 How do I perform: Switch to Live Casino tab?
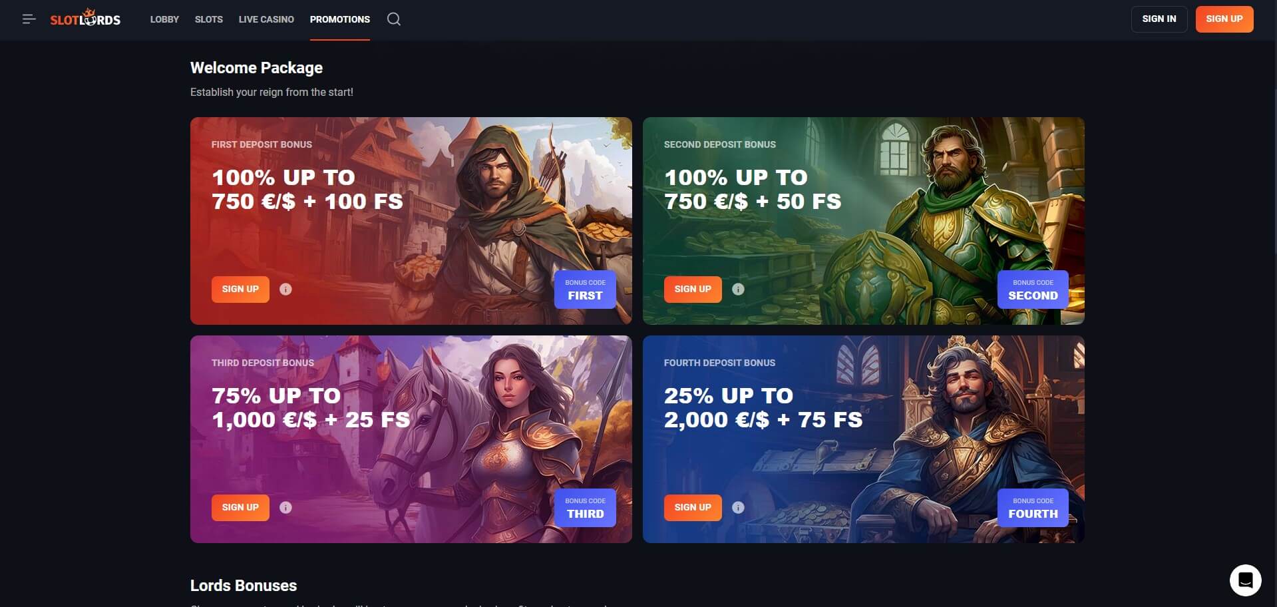click(x=266, y=19)
